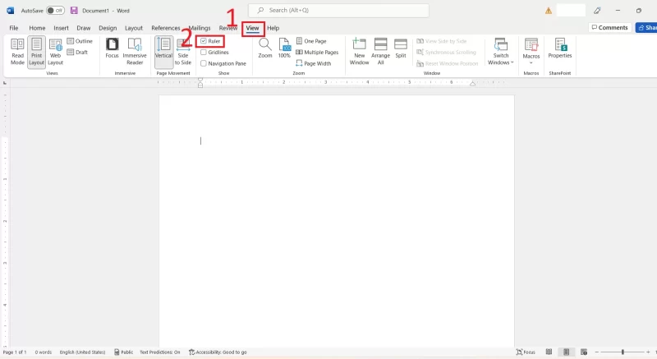Open a New Window

[359, 52]
